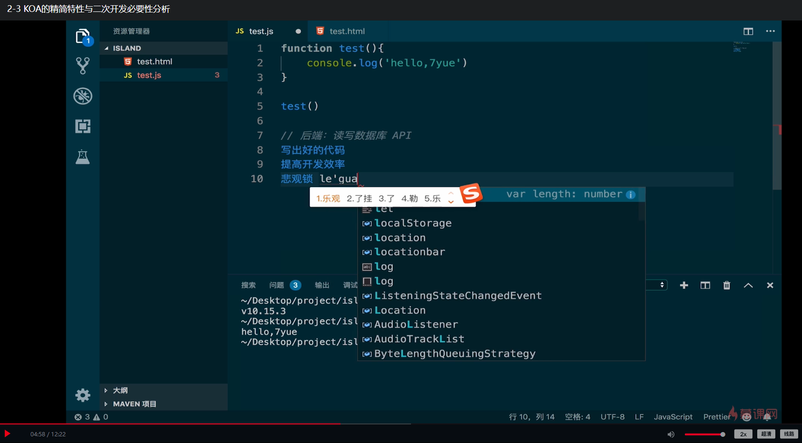This screenshot has height=443, width=802.
Task: Select IME candidate 3.了
Action: 386,198
